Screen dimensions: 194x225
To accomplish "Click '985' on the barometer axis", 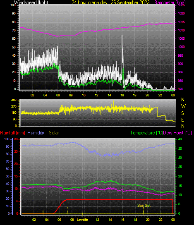I will point(180,72).
